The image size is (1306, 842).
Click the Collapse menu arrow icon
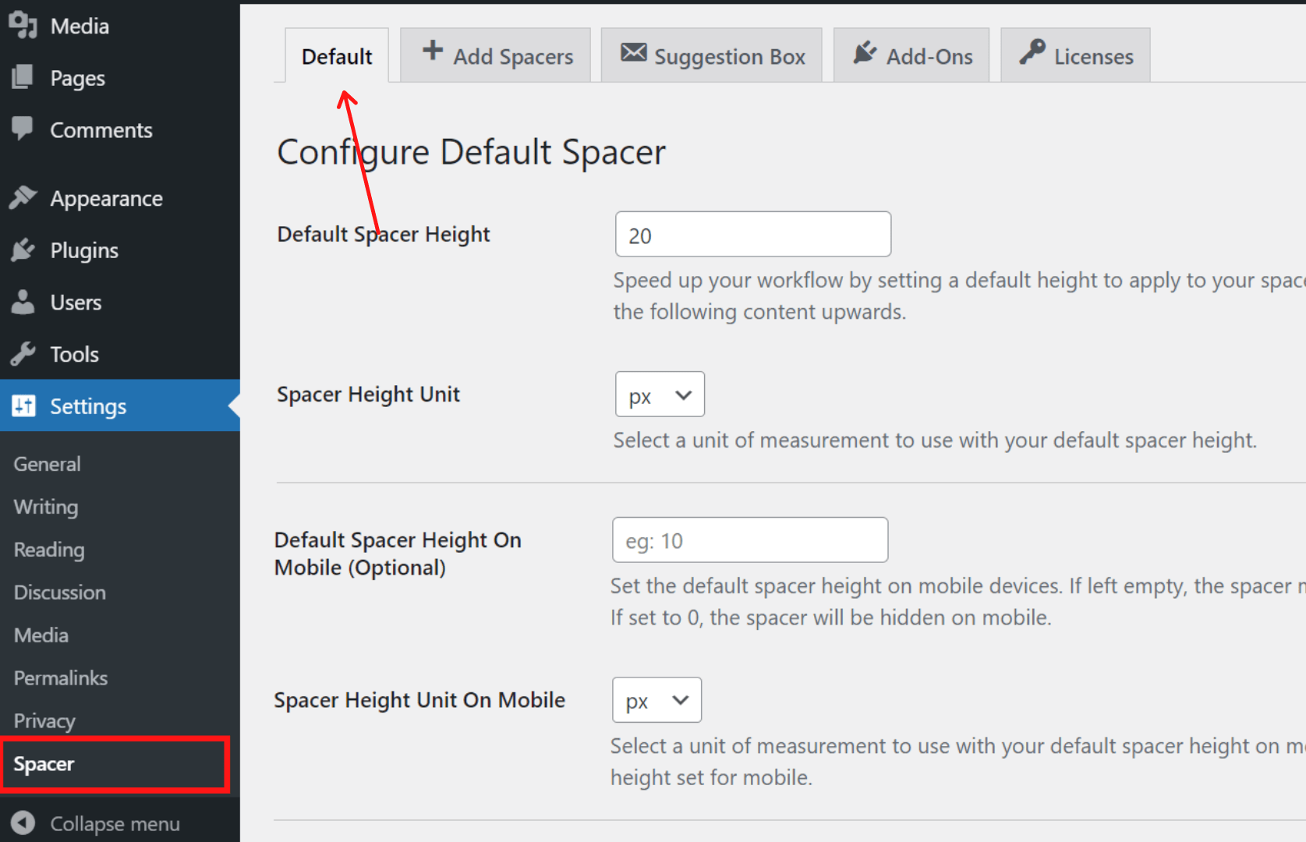click(23, 823)
